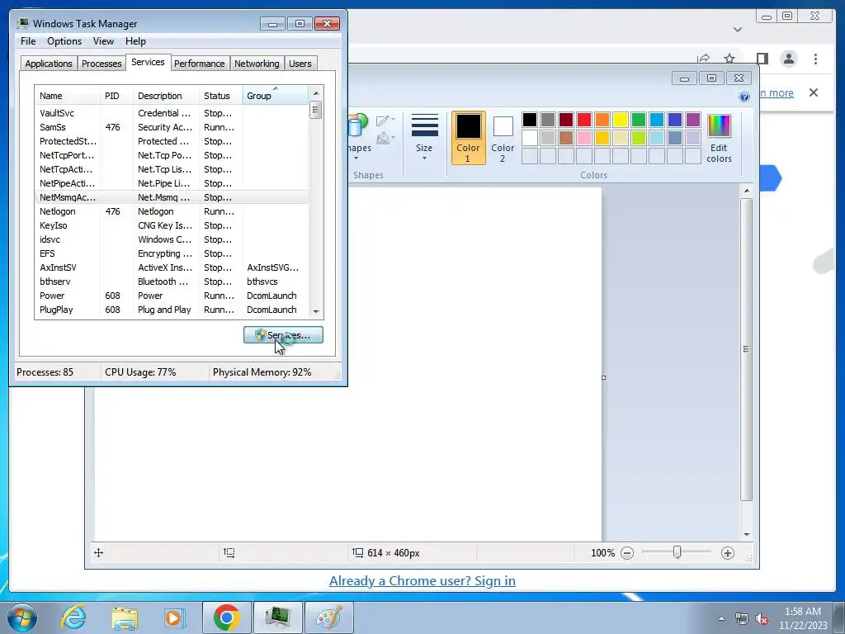Select the PlugPlay service row
The height and width of the screenshot is (634, 845).
[172, 310]
